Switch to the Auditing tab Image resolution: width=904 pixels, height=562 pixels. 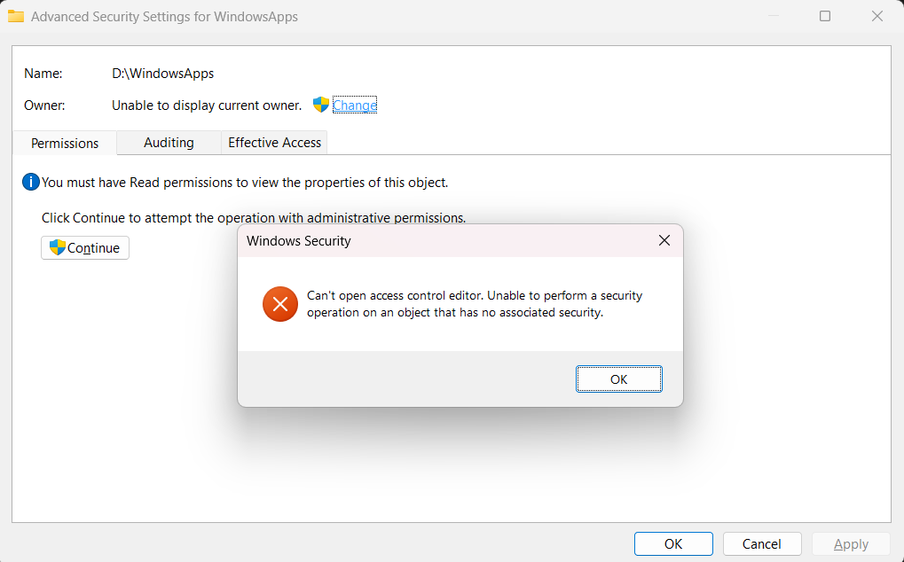pyautogui.click(x=169, y=143)
